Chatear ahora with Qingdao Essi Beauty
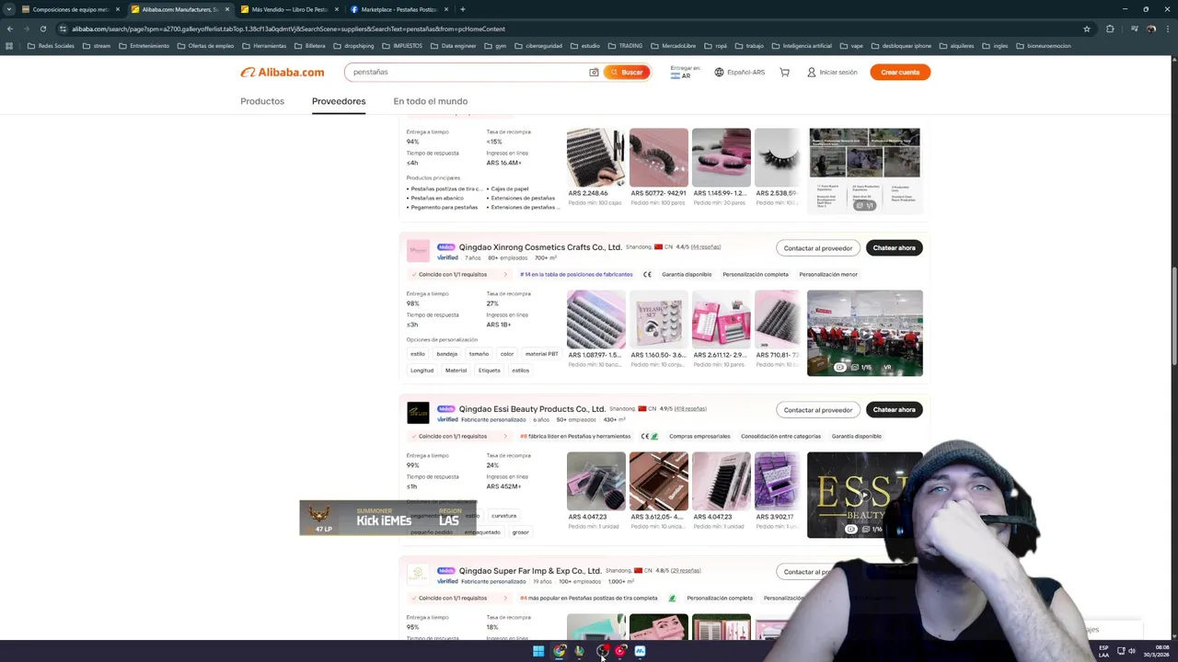1178x662 pixels. 894,409
